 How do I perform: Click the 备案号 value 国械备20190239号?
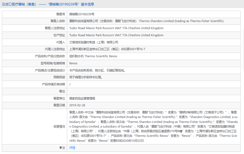click(x=82, y=14)
